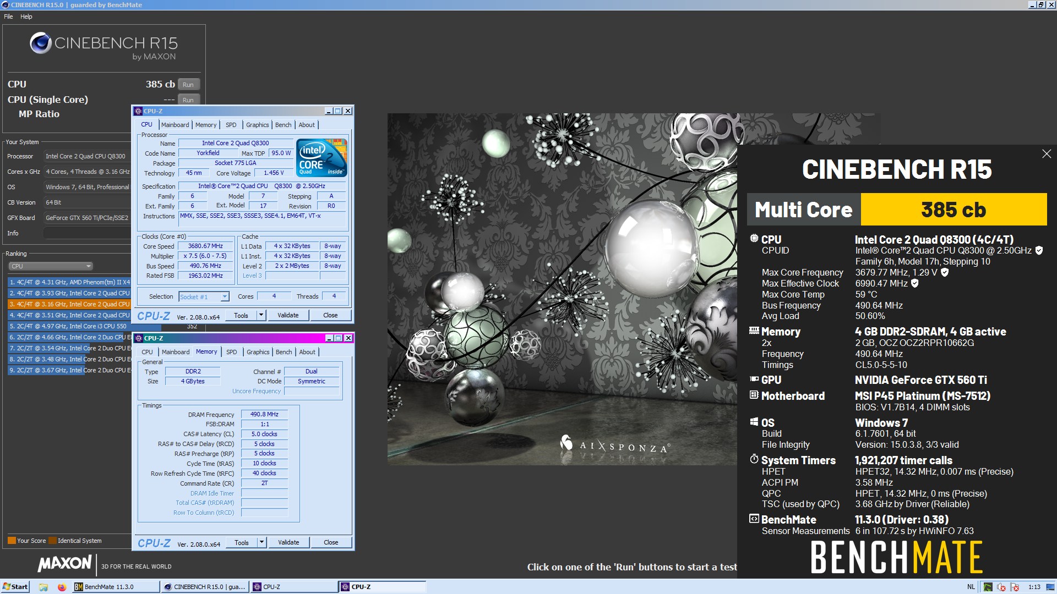This screenshot has height=594, width=1057.
Task: Switch to SPD tab in upper CPU-Z
Action: coord(231,125)
